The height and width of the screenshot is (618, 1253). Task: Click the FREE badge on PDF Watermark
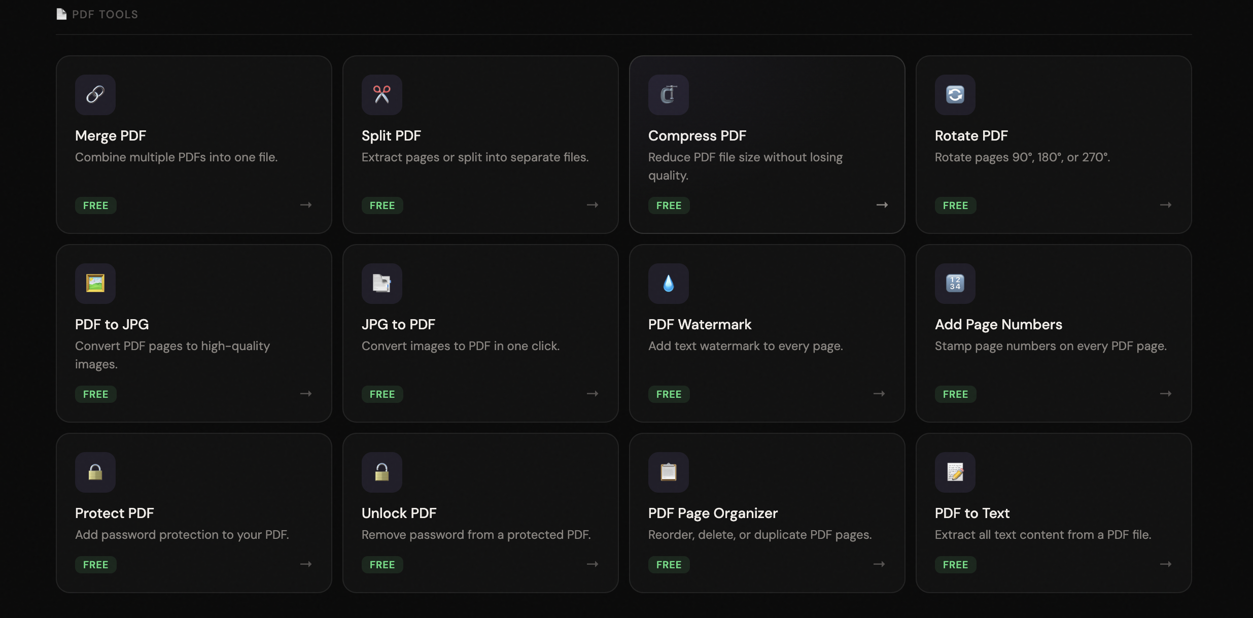pos(669,394)
